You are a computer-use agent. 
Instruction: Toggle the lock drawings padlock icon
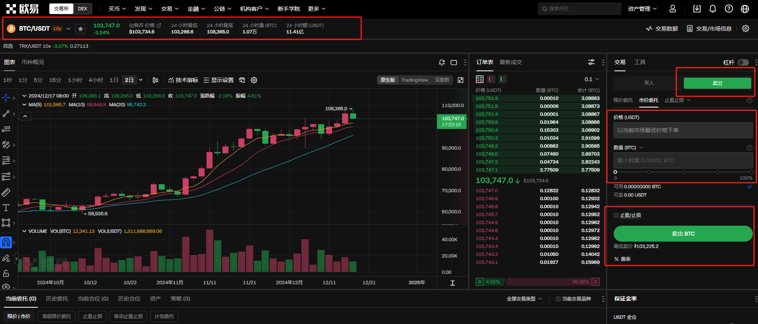tap(6, 273)
